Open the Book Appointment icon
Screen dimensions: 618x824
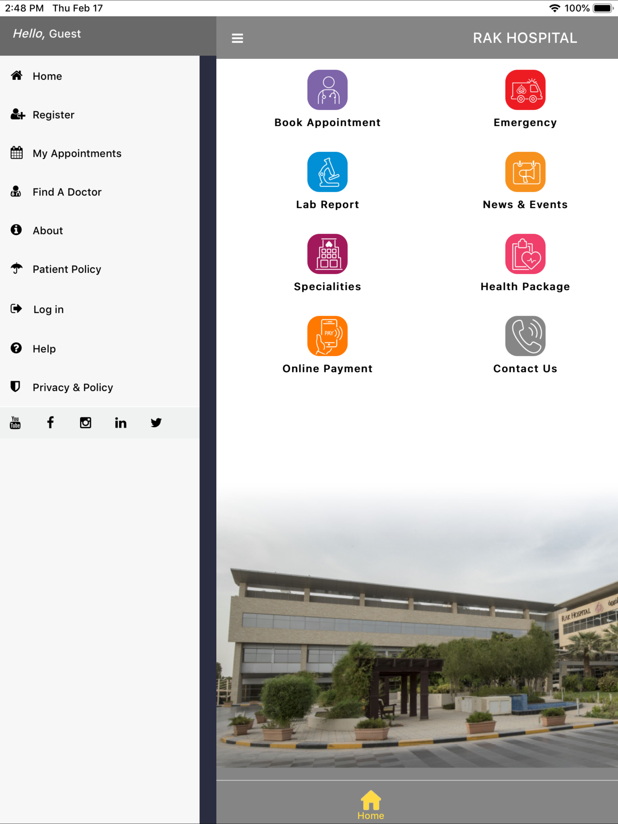pos(327,90)
